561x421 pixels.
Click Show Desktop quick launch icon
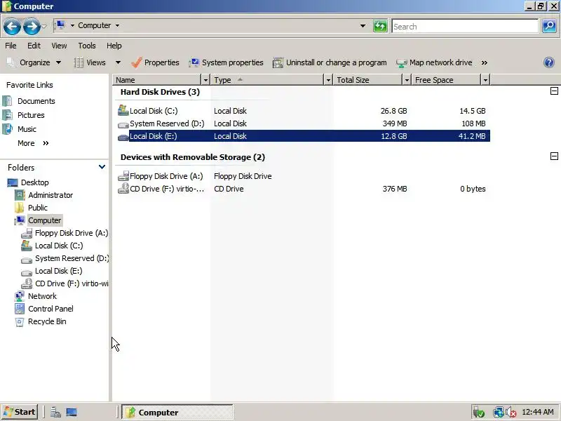tap(72, 413)
